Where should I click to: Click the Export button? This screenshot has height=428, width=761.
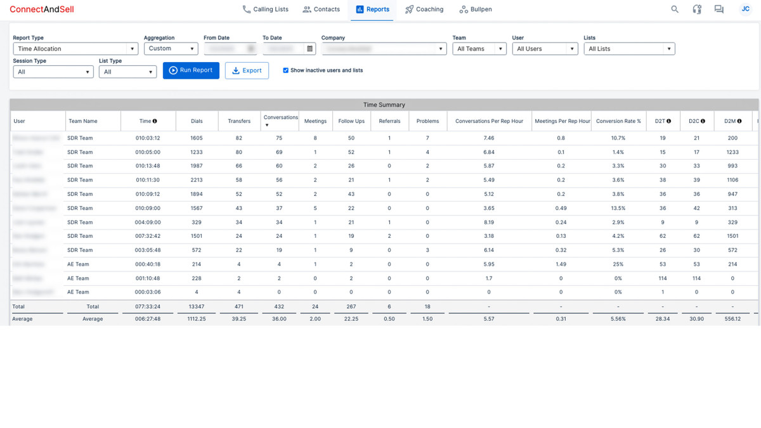247,70
